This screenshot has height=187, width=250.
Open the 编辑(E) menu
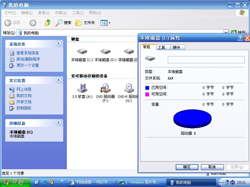tap(27, 13)
